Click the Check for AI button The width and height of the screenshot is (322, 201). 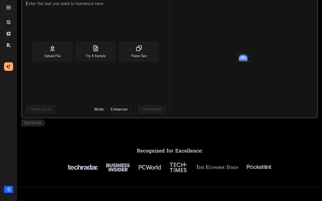pos(41,109)
